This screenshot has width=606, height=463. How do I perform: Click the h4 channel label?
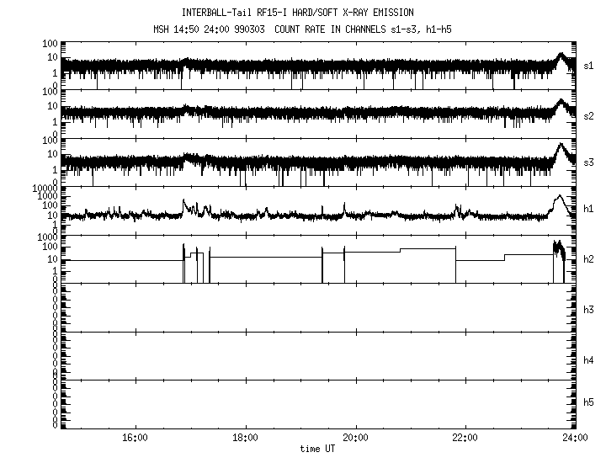coord(589,360)
